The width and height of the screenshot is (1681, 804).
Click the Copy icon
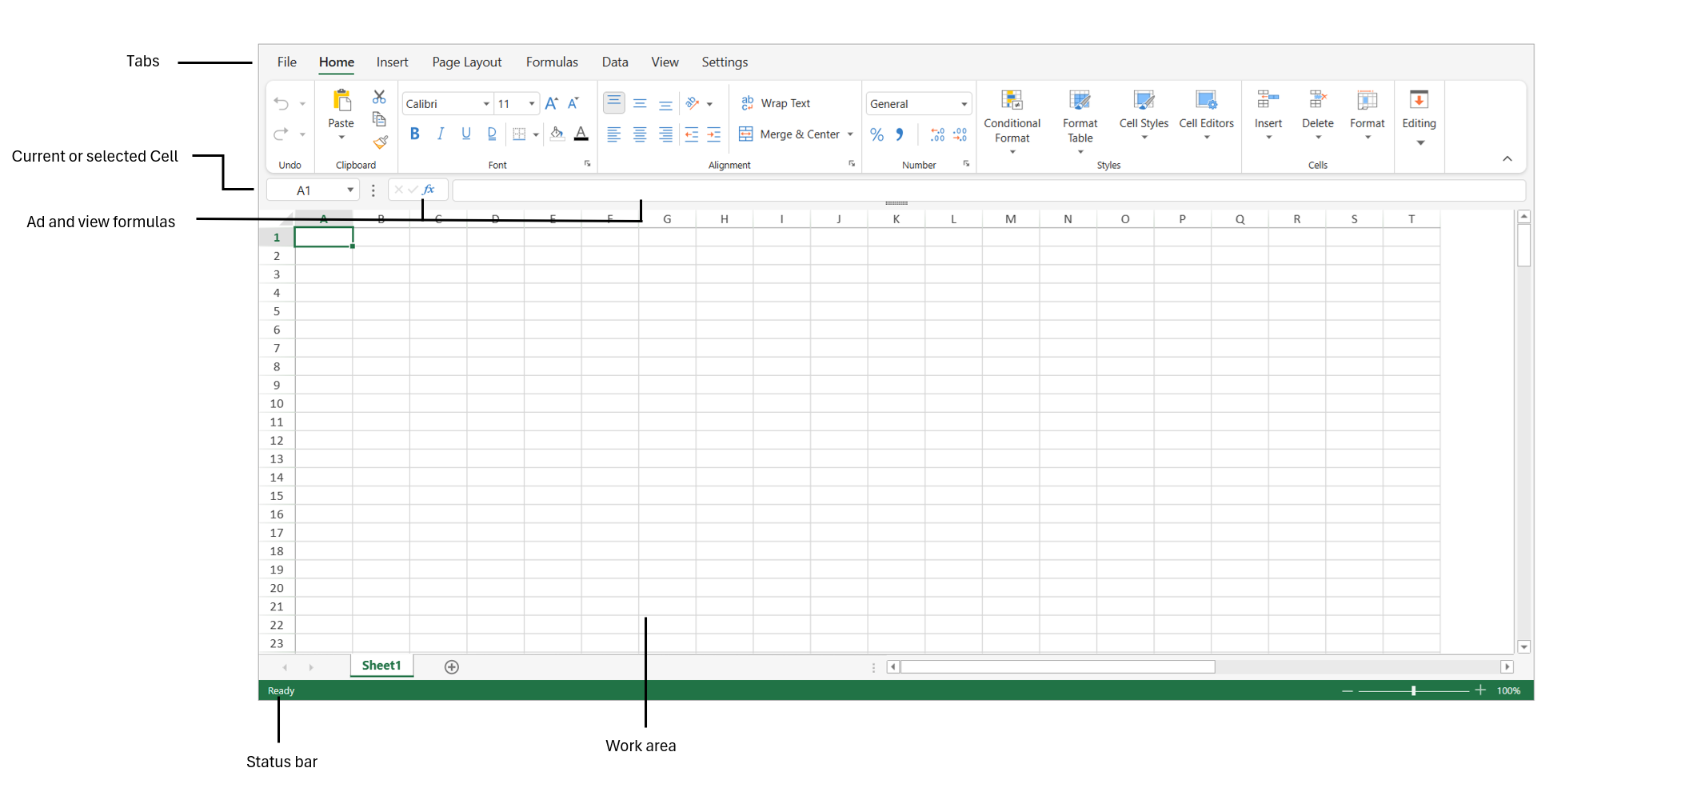click(x=379, y=119)
